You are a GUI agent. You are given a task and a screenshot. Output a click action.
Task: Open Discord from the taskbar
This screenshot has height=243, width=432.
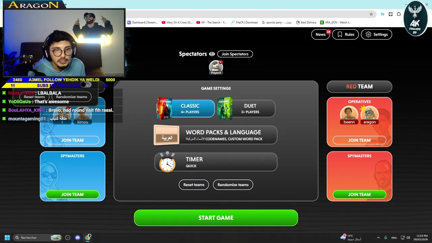coord(78,238)
